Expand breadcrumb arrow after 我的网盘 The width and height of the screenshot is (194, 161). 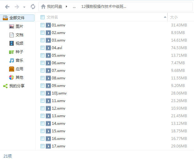pyautogui.click(x=67, y=7)
